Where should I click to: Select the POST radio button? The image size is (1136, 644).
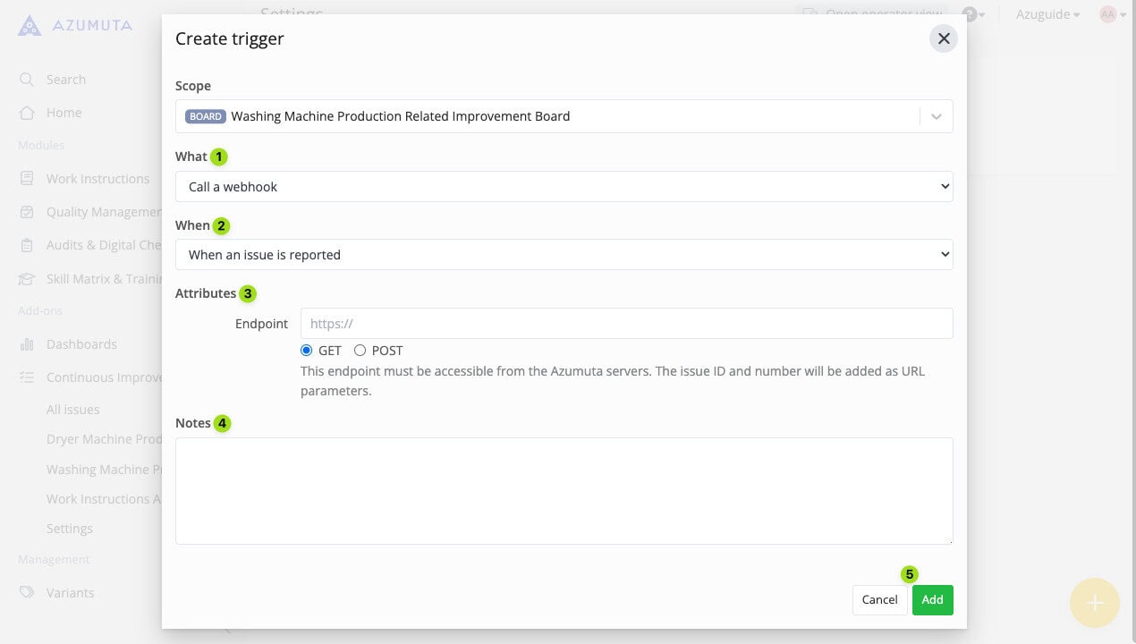click(360, 351)
